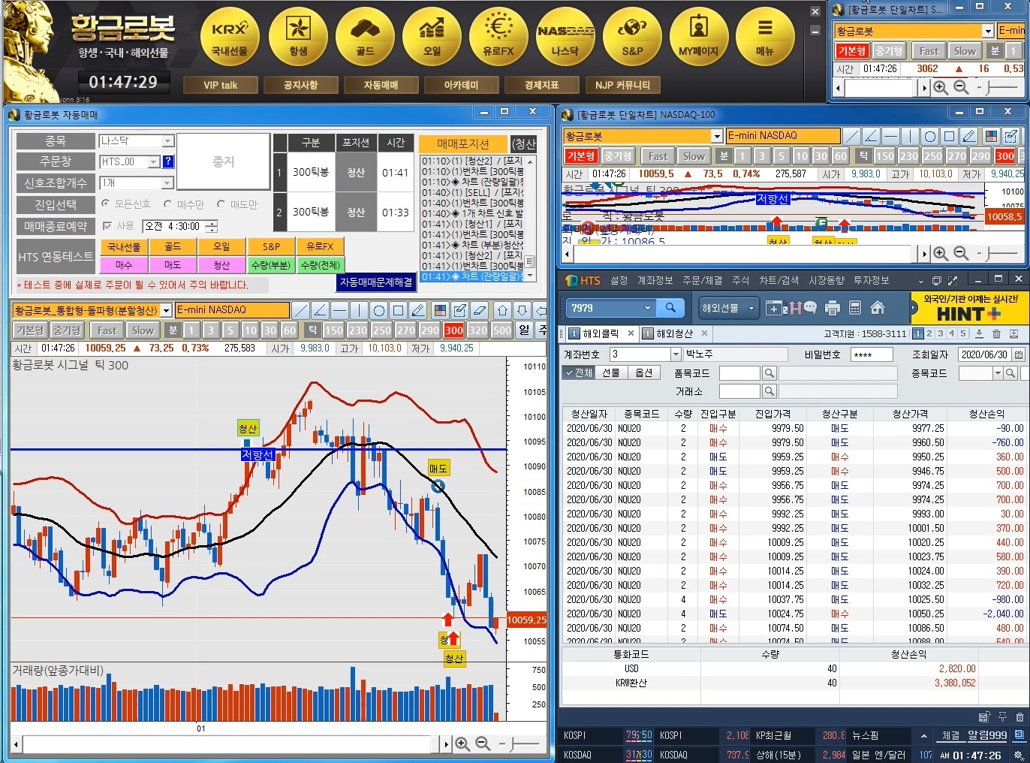Image resolution: width=1030 pixels, height=763 pixels.
Task: Switch to 해외클릭 tab
Action: (601, 333)
